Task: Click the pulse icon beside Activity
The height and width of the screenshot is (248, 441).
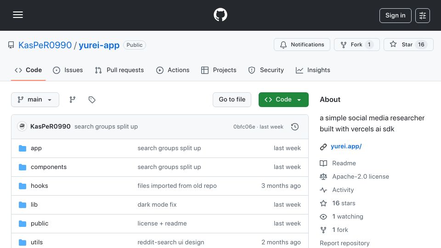Action: tap(323, 190)
